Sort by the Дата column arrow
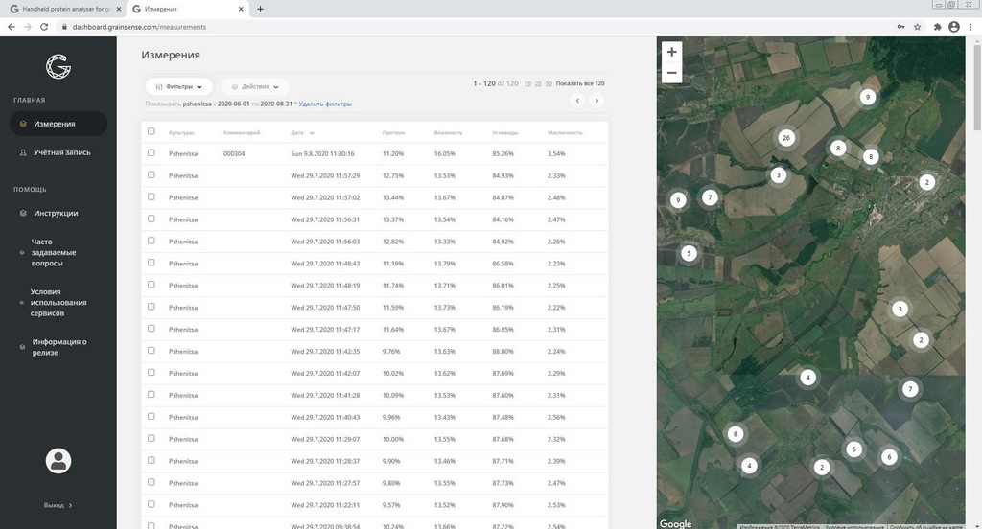 tap(312, 133)
